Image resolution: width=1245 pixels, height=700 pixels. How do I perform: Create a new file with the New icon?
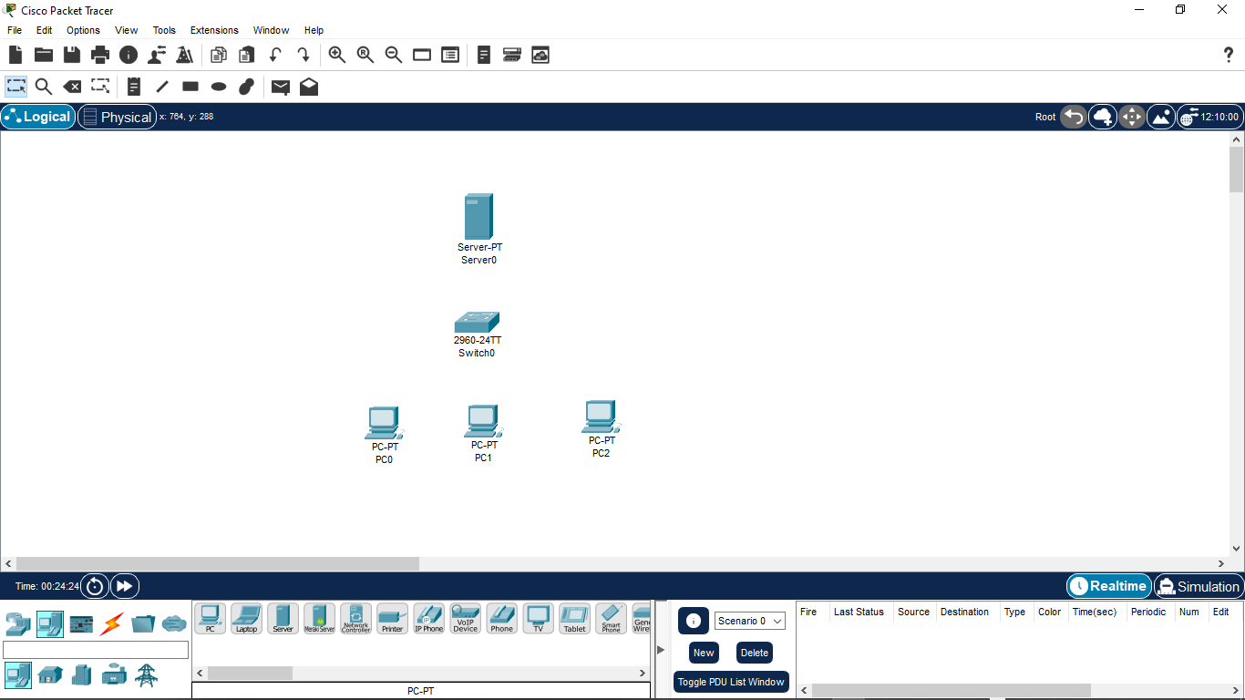coord(15,55)
